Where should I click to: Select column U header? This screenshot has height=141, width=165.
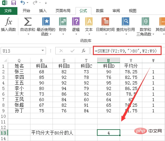click(x=108, y=60)
